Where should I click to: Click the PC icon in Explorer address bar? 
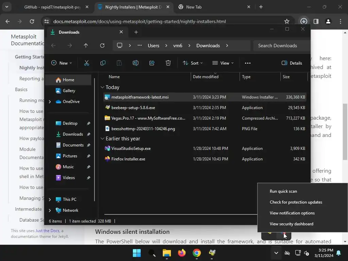120,46
